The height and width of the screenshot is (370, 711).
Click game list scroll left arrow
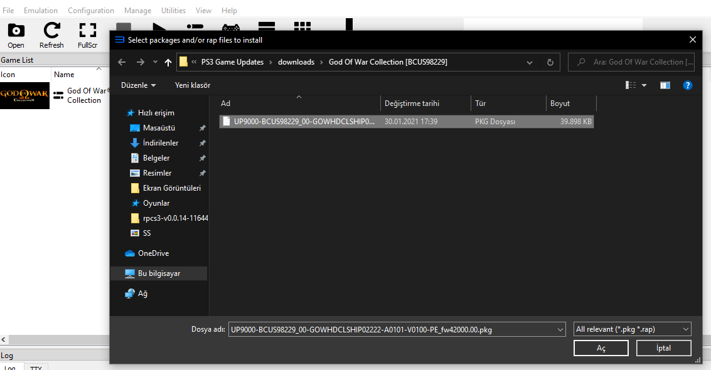click(x=3, y=339)
